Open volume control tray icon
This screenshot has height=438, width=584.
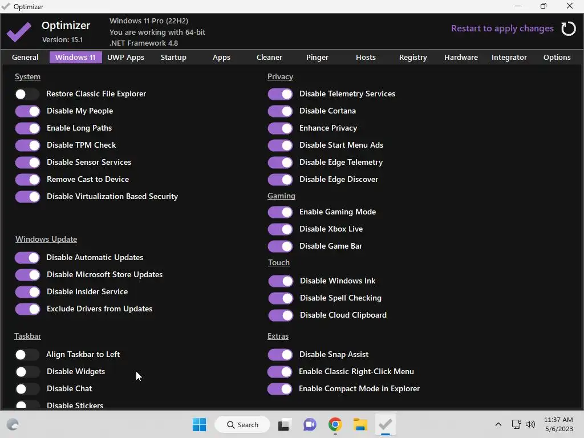[530, 424]
